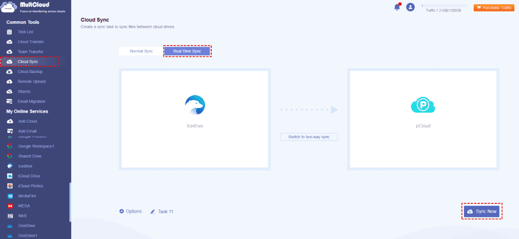The height and width of the screenshot is (239, 519).
Task: Click the OneDrive1 cloud icon
Action: [x=10, y=236]
